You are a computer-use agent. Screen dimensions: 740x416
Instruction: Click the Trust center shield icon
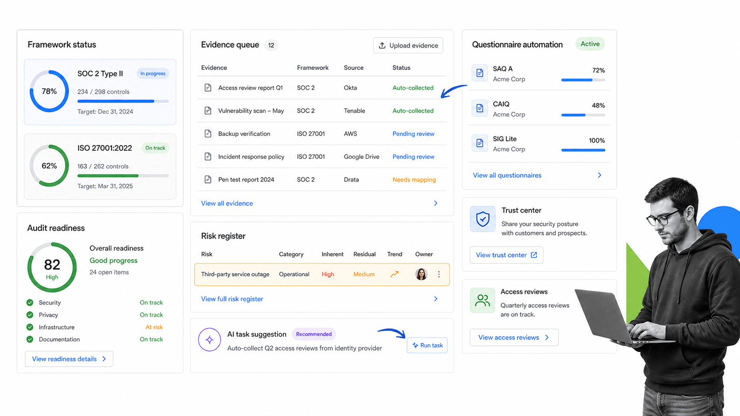pyautogui.click(x=482, y=219)
